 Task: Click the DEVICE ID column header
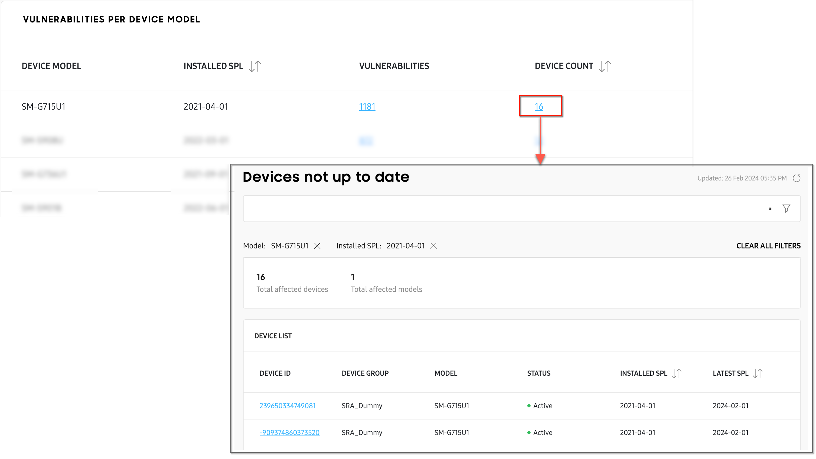(x=275, y=373)
